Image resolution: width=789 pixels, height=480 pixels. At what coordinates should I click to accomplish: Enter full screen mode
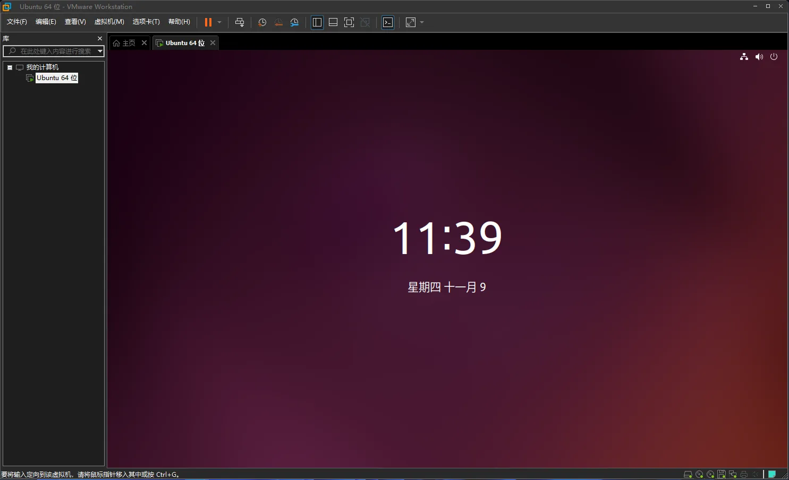[349, 22]
